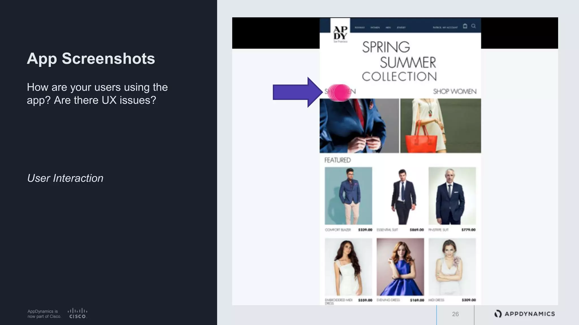Click the Cisco logo in footer
Image resolution: width=579 pixels, height=325 pixels.
click(77, 313)
